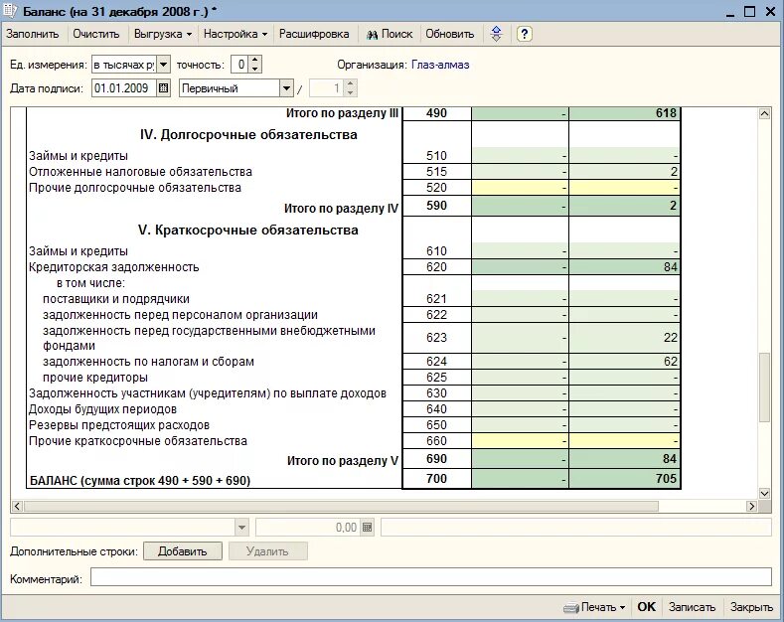This screenshot has width=784, height=622.
Task: Click the Расшифровка toolbar button
Action: coord(314,34)
